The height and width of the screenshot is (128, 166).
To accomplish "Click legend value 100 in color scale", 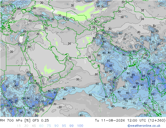I will point(80,126).
